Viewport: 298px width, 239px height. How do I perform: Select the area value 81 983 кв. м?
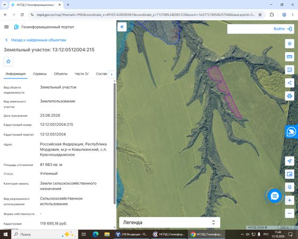tap(51, 165)
